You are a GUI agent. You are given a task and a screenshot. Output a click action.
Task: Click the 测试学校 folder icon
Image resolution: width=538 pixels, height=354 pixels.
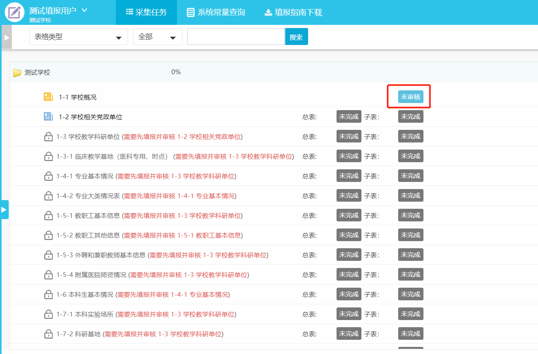tap(17, 73)
